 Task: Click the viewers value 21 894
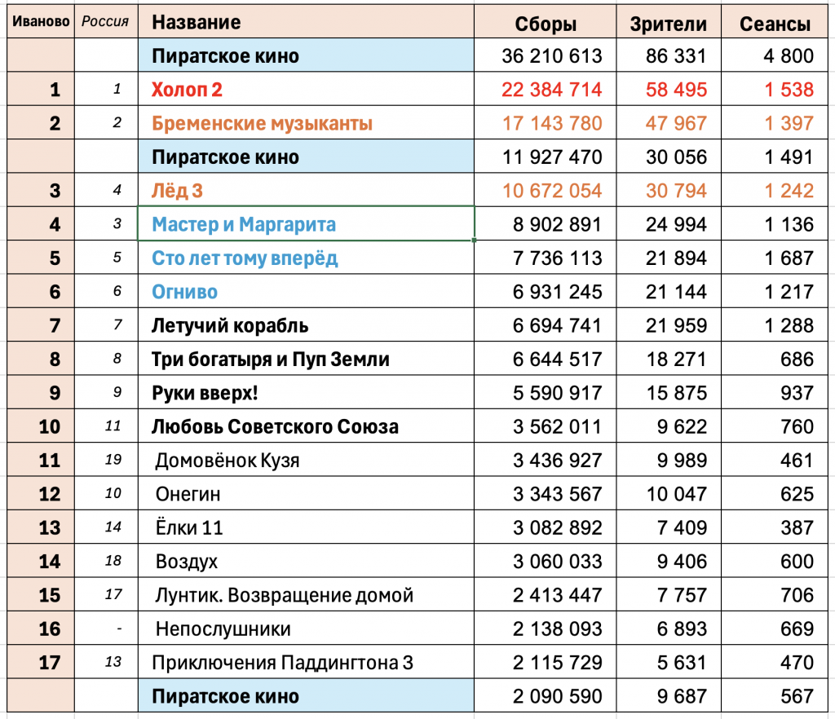pos(676,258)
